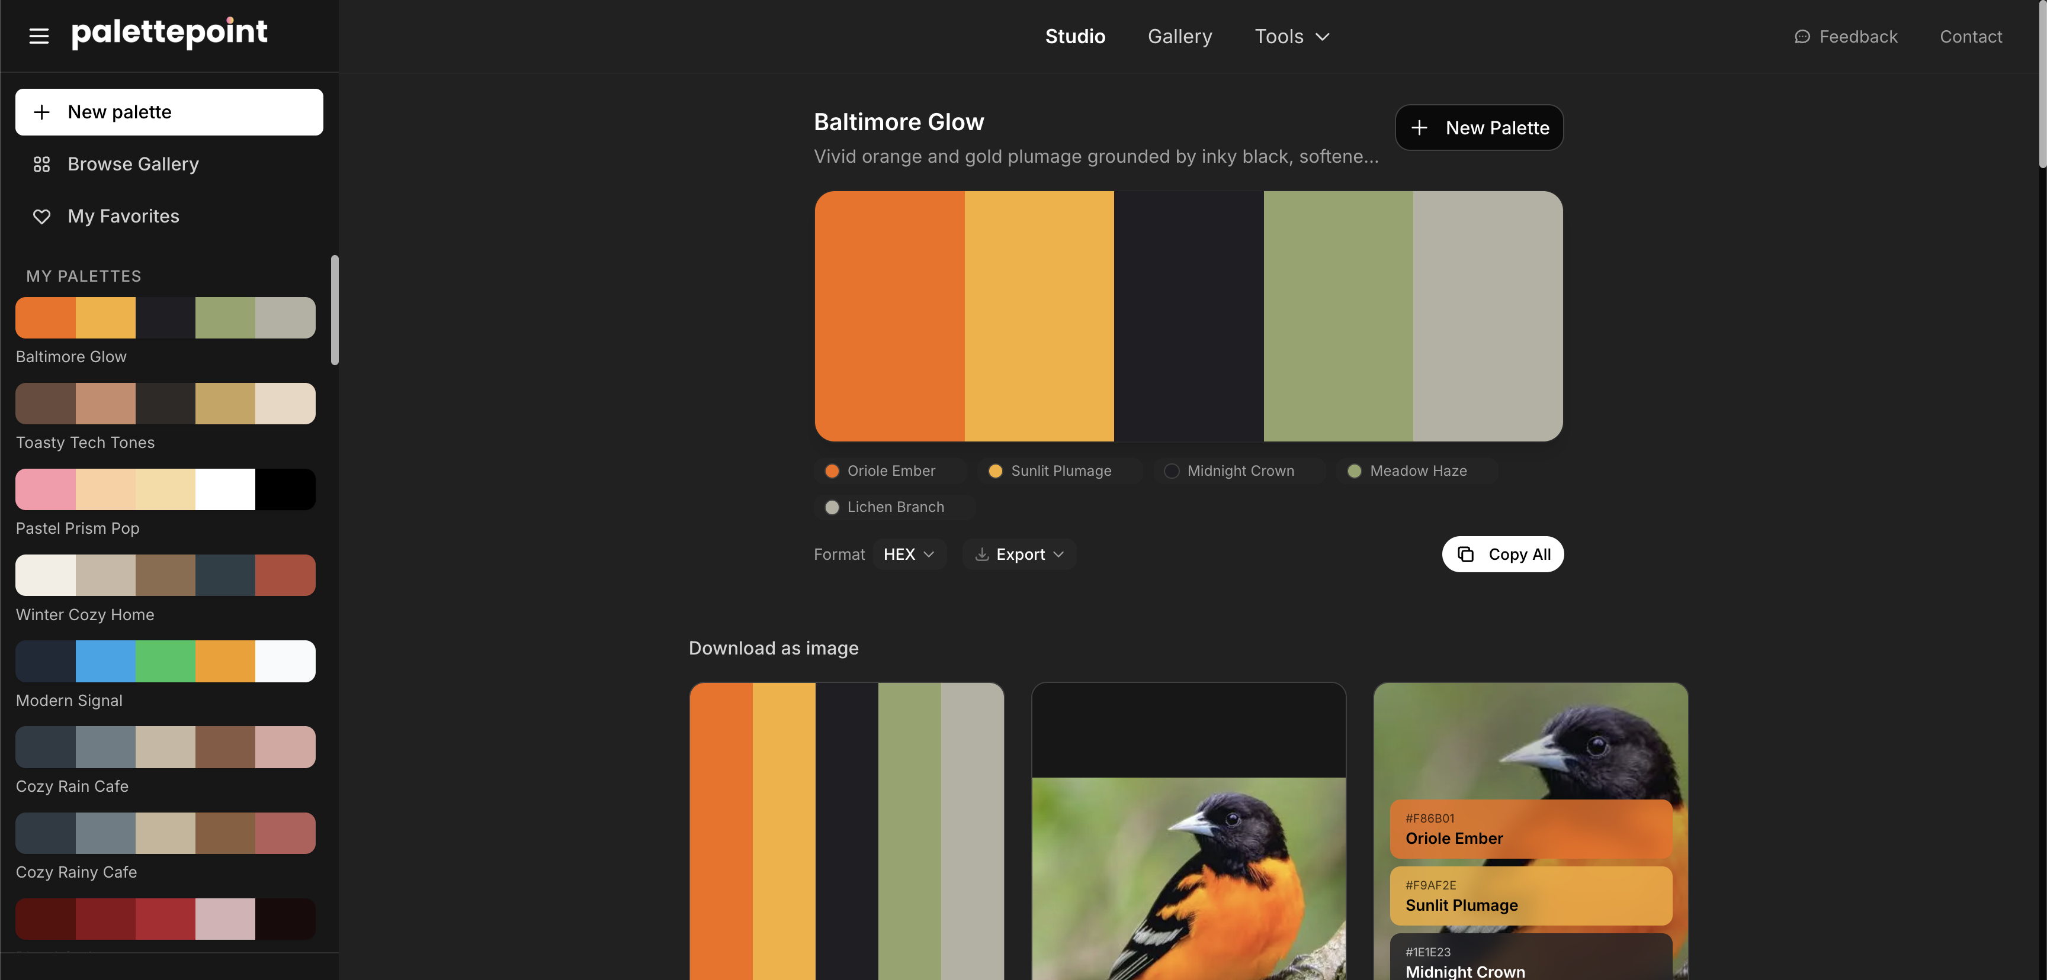Screen dimensions: 2047x980
Task: Click the plus icon on New Palette
Action: 1421,127
